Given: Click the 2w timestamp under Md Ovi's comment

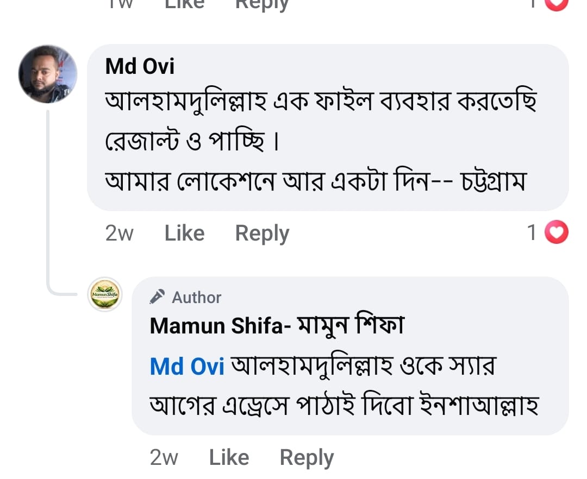Looking at the screenshot, I should click(x=119, y=234).
